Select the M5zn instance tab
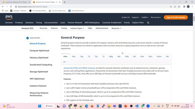195x109 pixels. 159,57
